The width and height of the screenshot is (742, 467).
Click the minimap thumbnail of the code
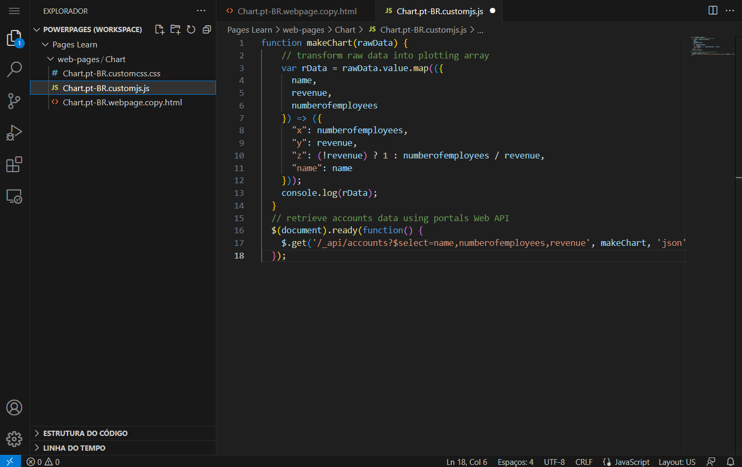point(711,47)
